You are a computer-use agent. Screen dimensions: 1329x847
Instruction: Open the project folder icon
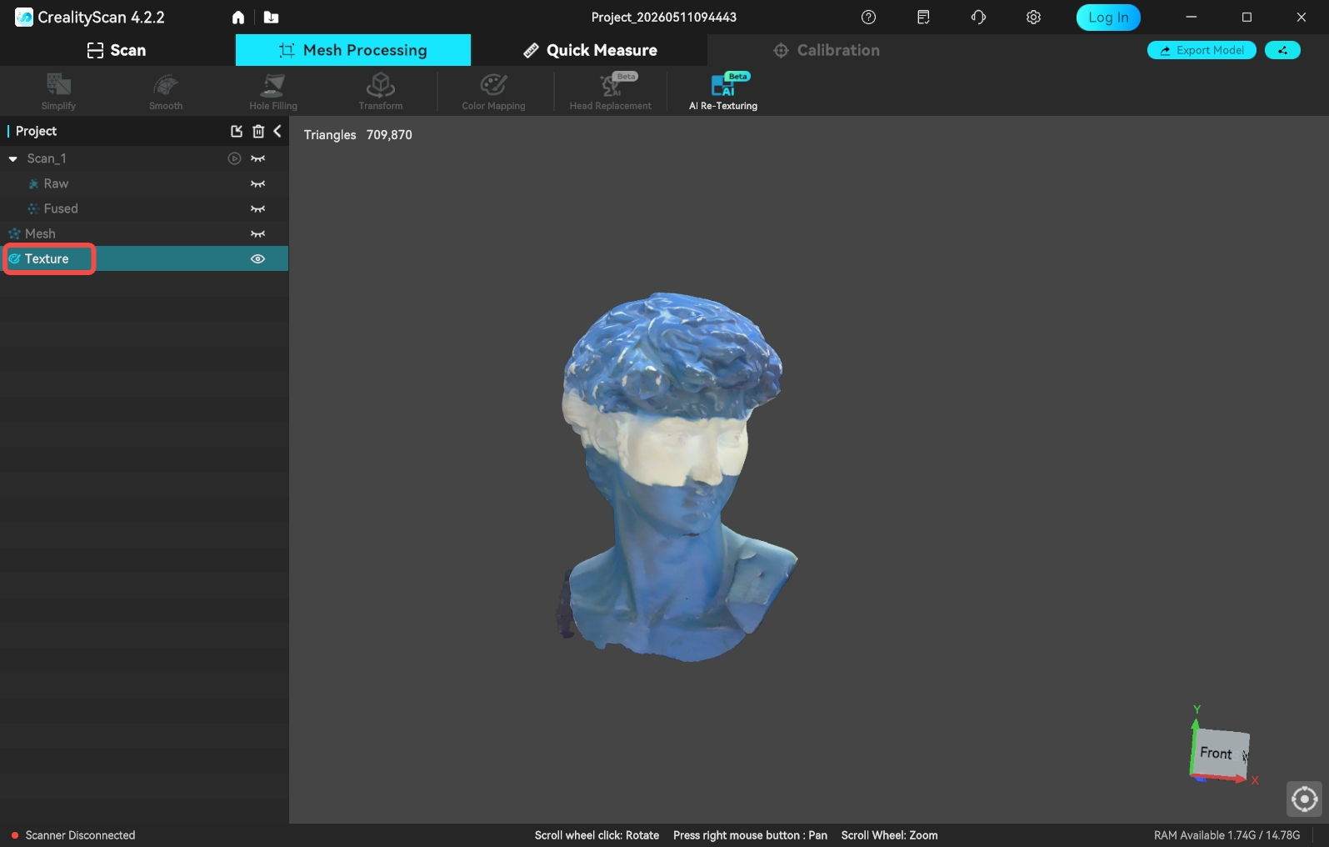271,18
